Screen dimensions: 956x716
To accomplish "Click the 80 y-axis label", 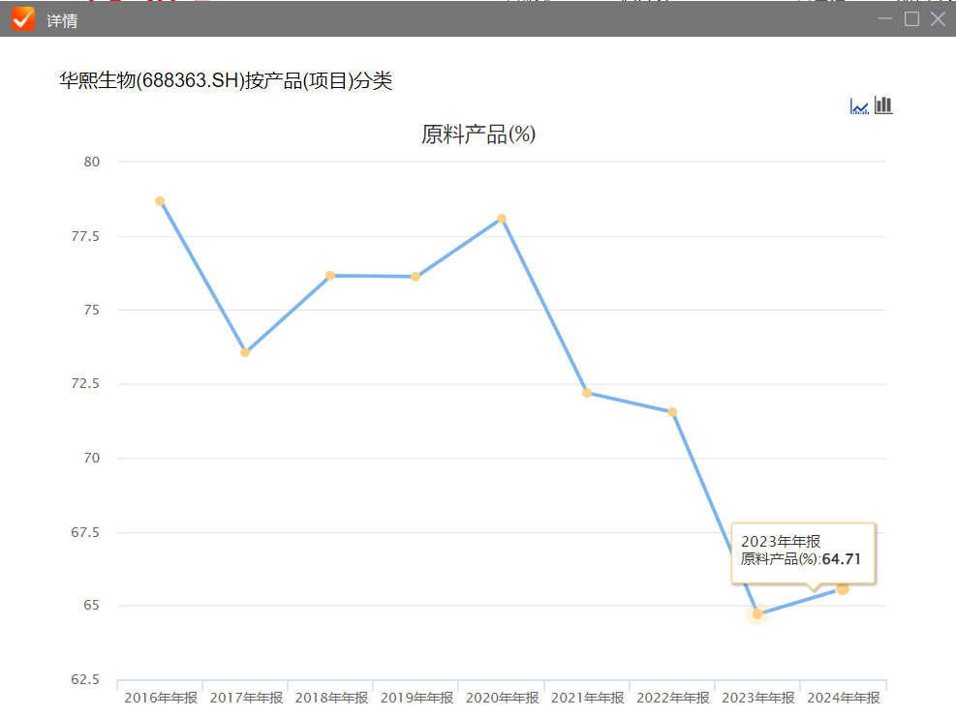I will tap(91, 162).
